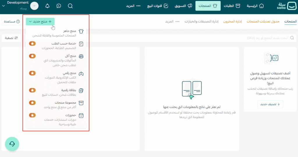The width and height of the screenshot is (298, 157).
Task: Expand the Development store account chevron
Action: tap(3, 6)
